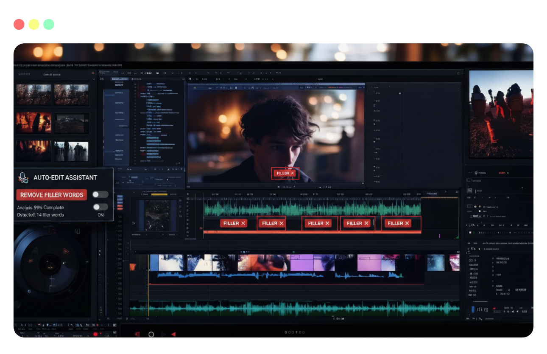Screen dimensions: 547x354
Task: Select the top-left forest thumbnail in media bin
Action: pos(33,95)
